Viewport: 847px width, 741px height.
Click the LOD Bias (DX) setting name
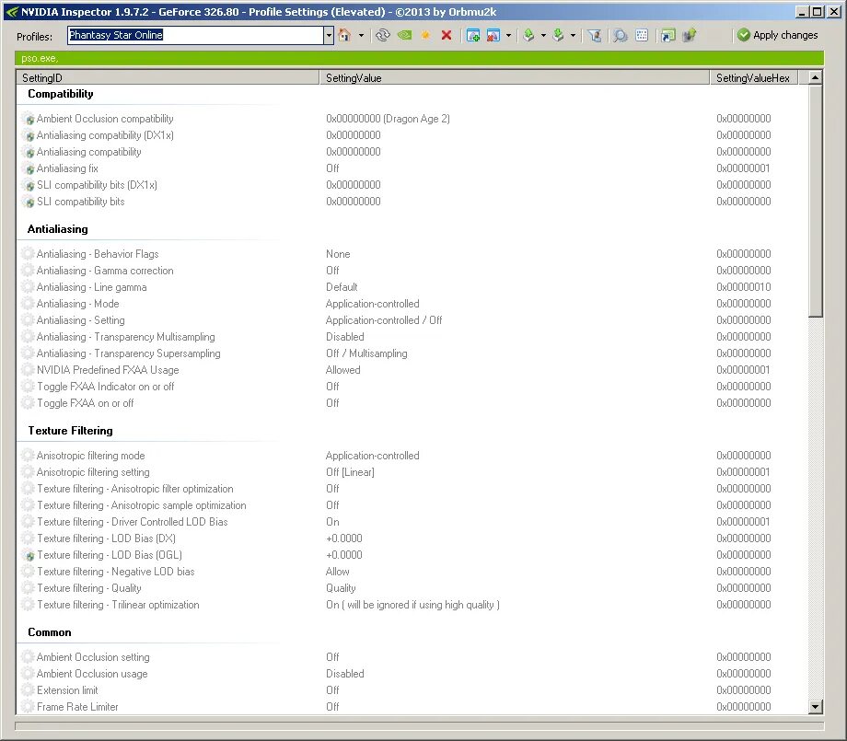click(x=107, y=538)
